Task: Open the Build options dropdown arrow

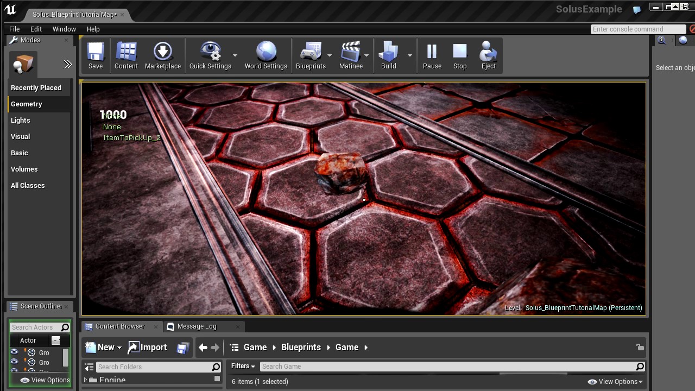Action: pos(410,55)
